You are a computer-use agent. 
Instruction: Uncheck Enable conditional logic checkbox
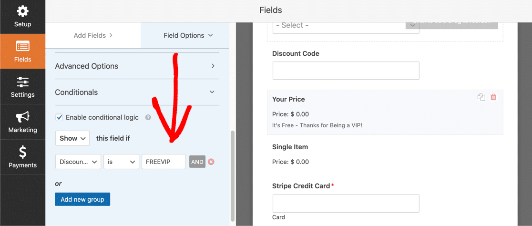[59, 117]
